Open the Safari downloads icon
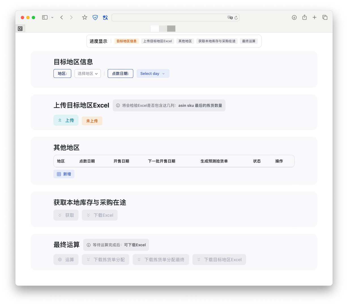 coord(294,18)
